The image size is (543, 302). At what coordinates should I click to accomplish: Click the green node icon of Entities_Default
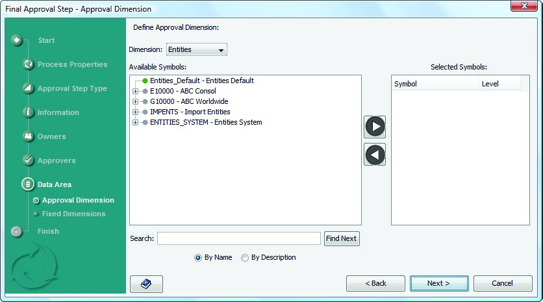[x=145, y=81]
